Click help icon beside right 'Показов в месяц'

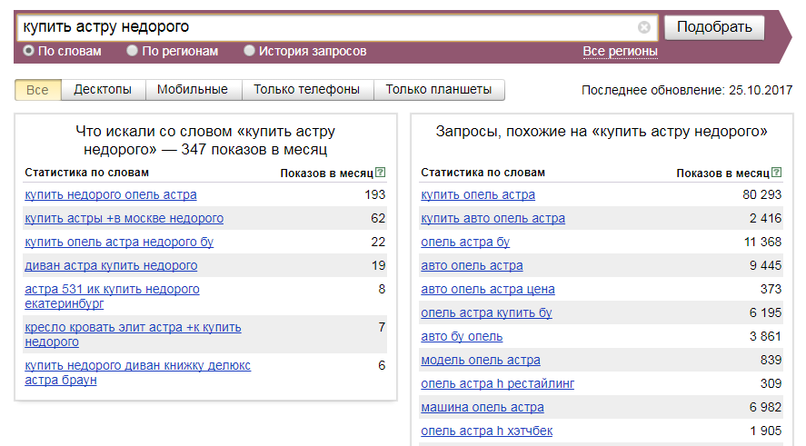[777, 173]
